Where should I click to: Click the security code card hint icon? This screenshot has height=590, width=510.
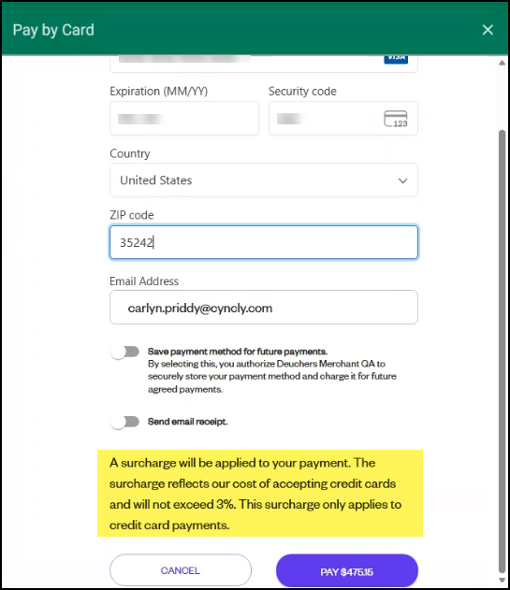[396, 119]
